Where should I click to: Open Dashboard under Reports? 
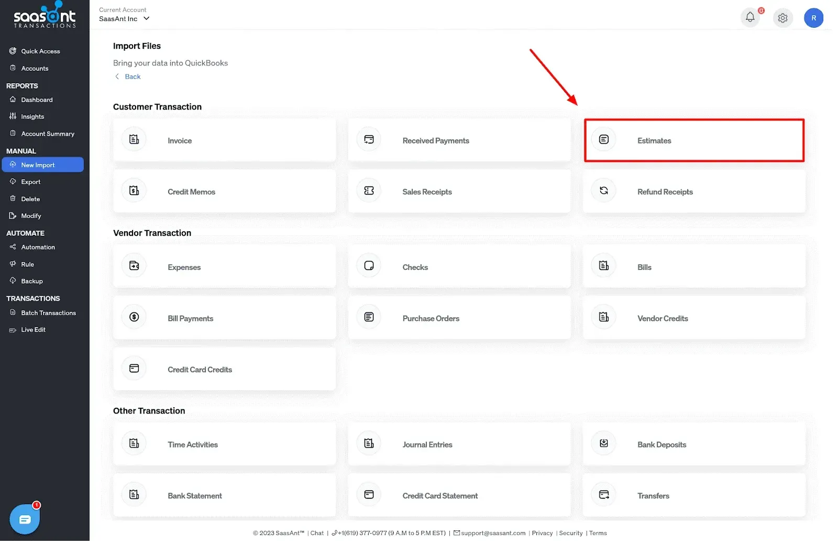point(37,100)
